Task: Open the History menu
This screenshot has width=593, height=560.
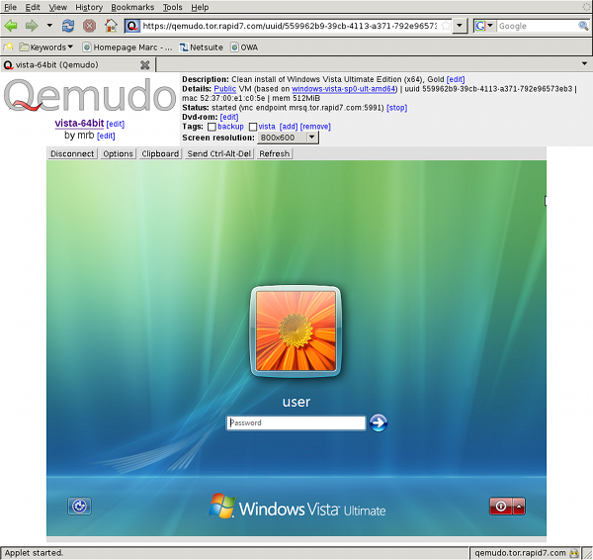Action: click(89, 7)
